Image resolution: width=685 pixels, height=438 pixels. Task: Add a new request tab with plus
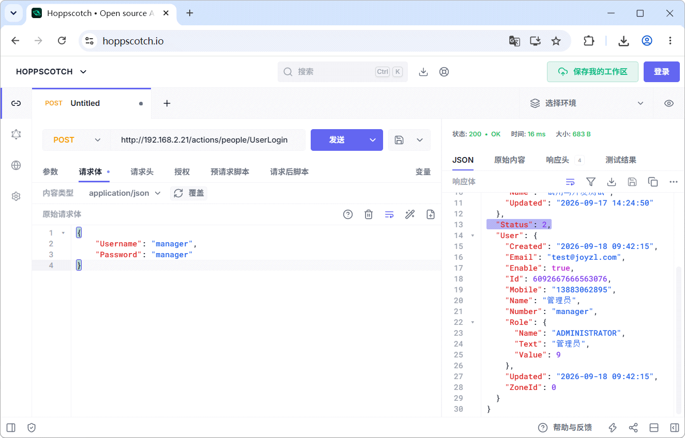[x=167, y=103]
